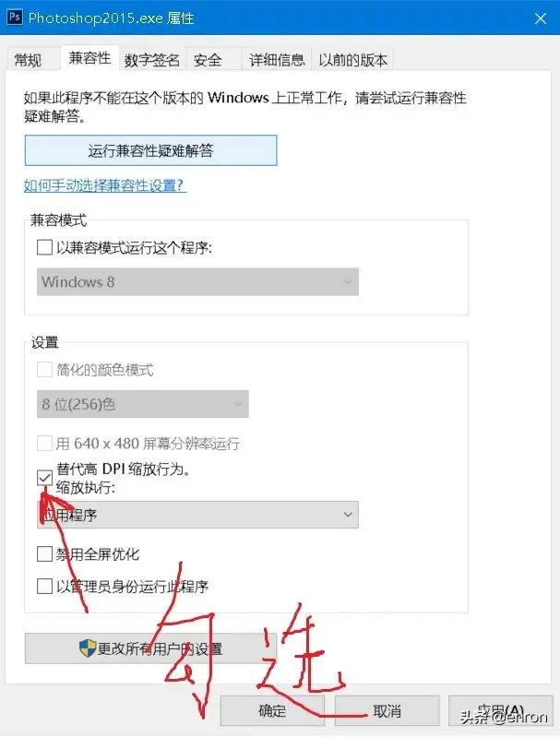Close the properties dialog window
This screenshot has width=560, height=737.
(x=540, y=16)
